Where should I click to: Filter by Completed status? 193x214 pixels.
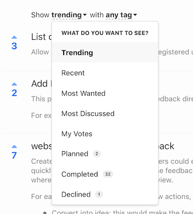click(x=105, y=174)
